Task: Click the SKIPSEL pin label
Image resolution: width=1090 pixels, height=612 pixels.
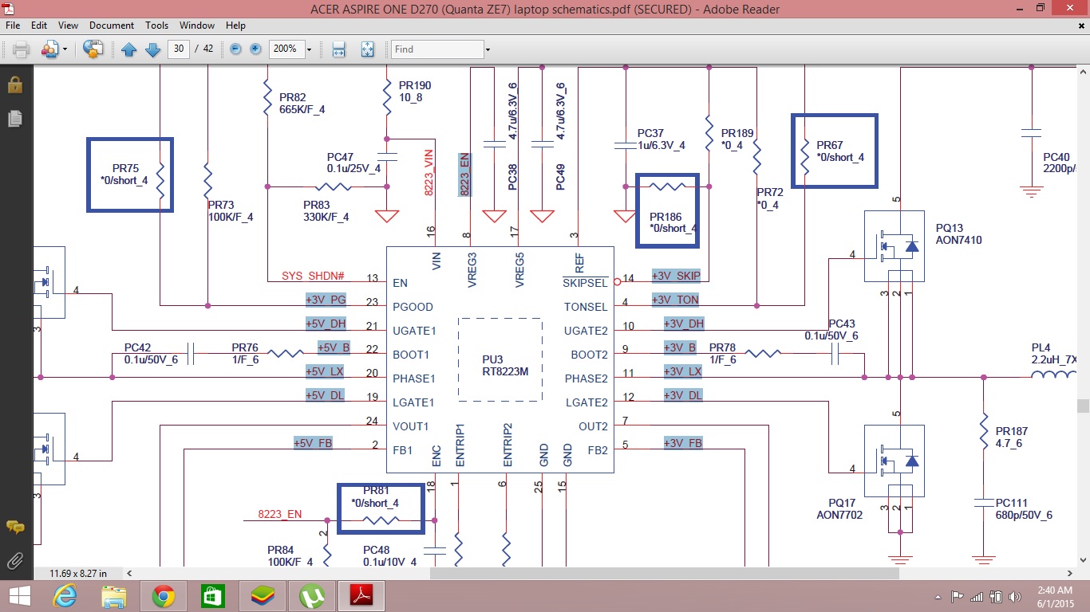Action: click(585, 283)
